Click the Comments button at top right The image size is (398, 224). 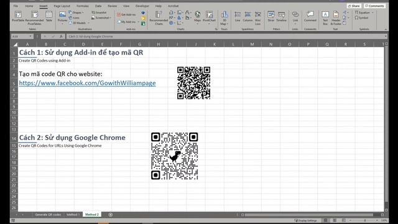tap(374, 6)
